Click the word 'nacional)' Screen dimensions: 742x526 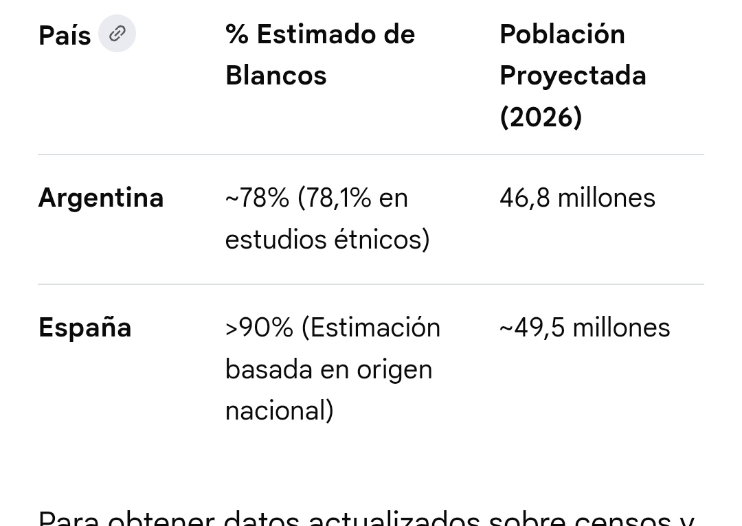tap(280, 410)
